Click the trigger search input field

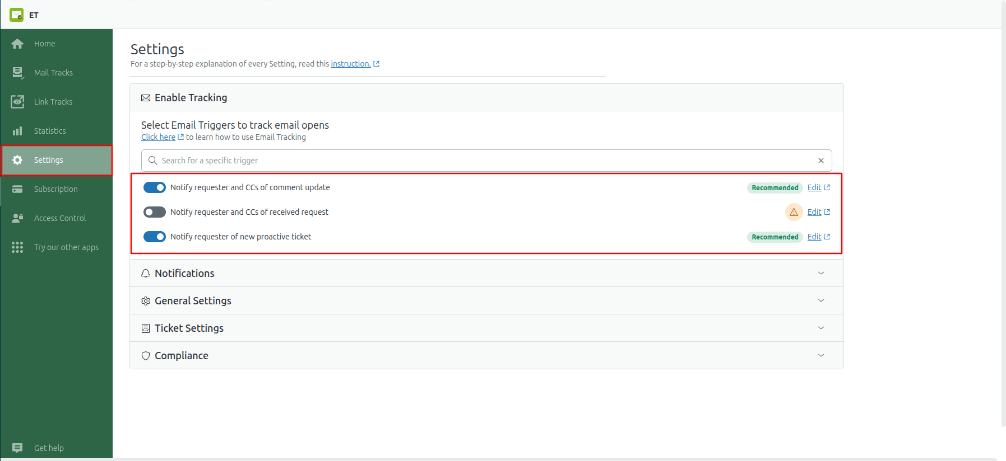[x=482, y=161]
